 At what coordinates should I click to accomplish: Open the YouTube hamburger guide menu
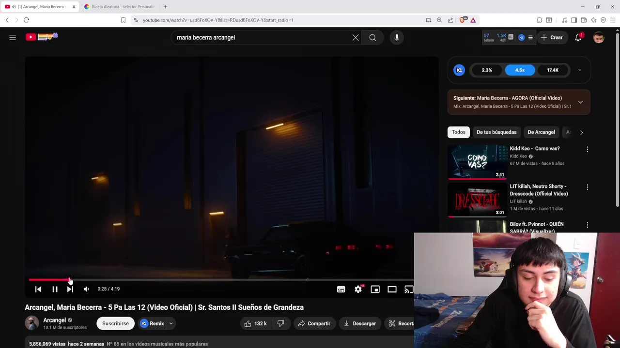coord(13,37)
